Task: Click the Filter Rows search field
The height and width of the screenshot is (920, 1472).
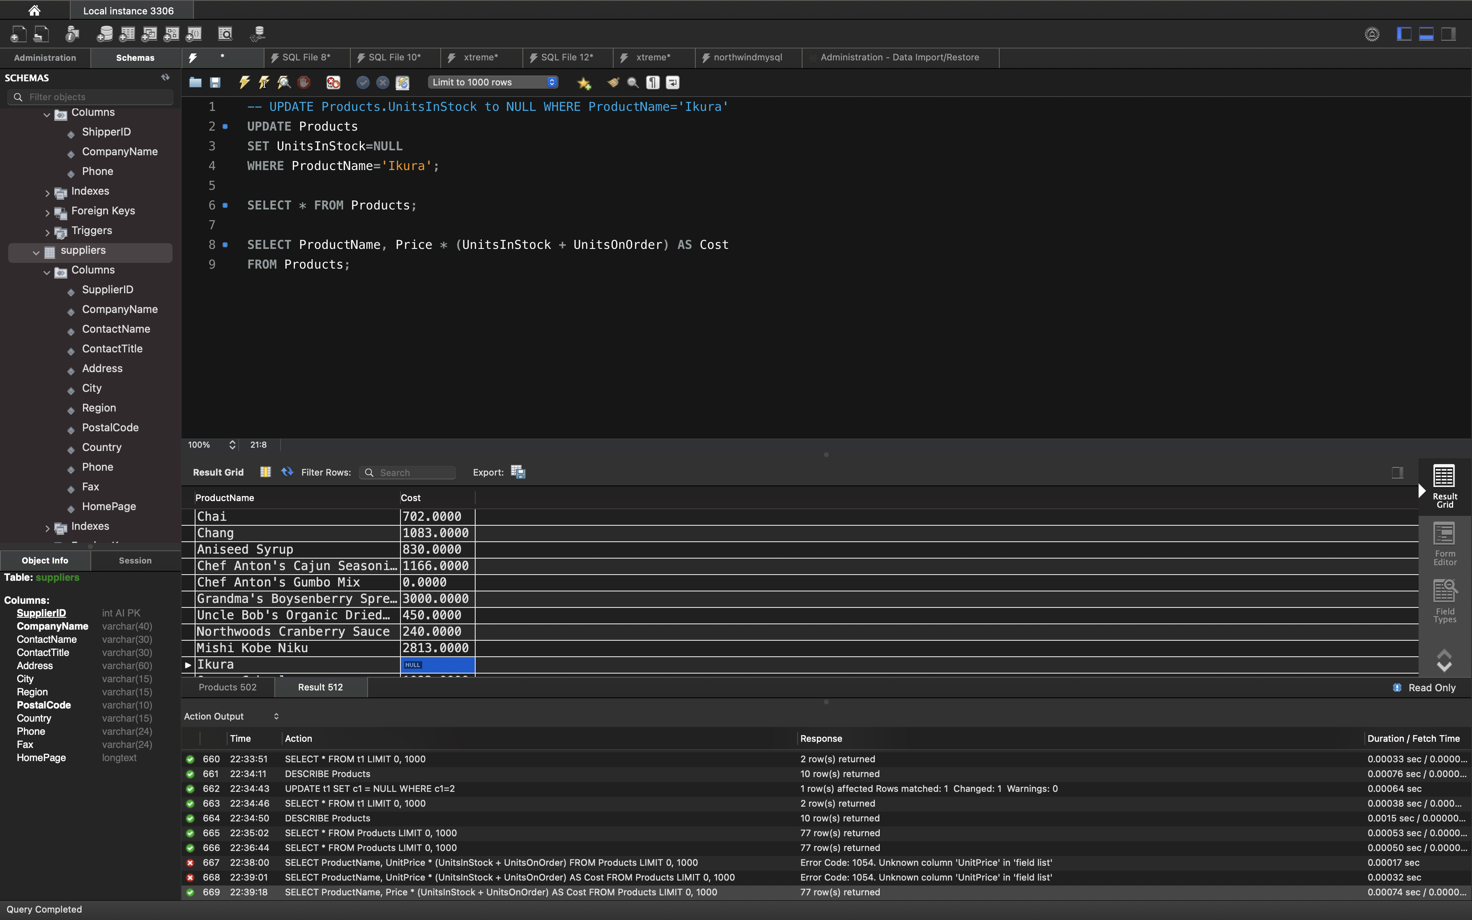Action: [x=414, y=473]
